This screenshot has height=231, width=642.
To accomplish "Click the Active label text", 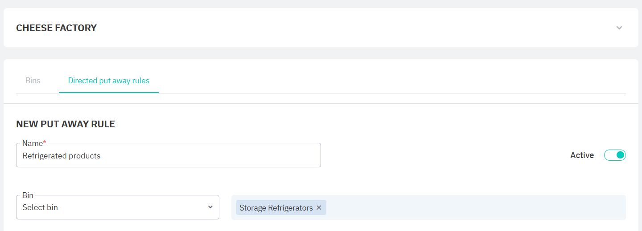I will tap(582, 155).
